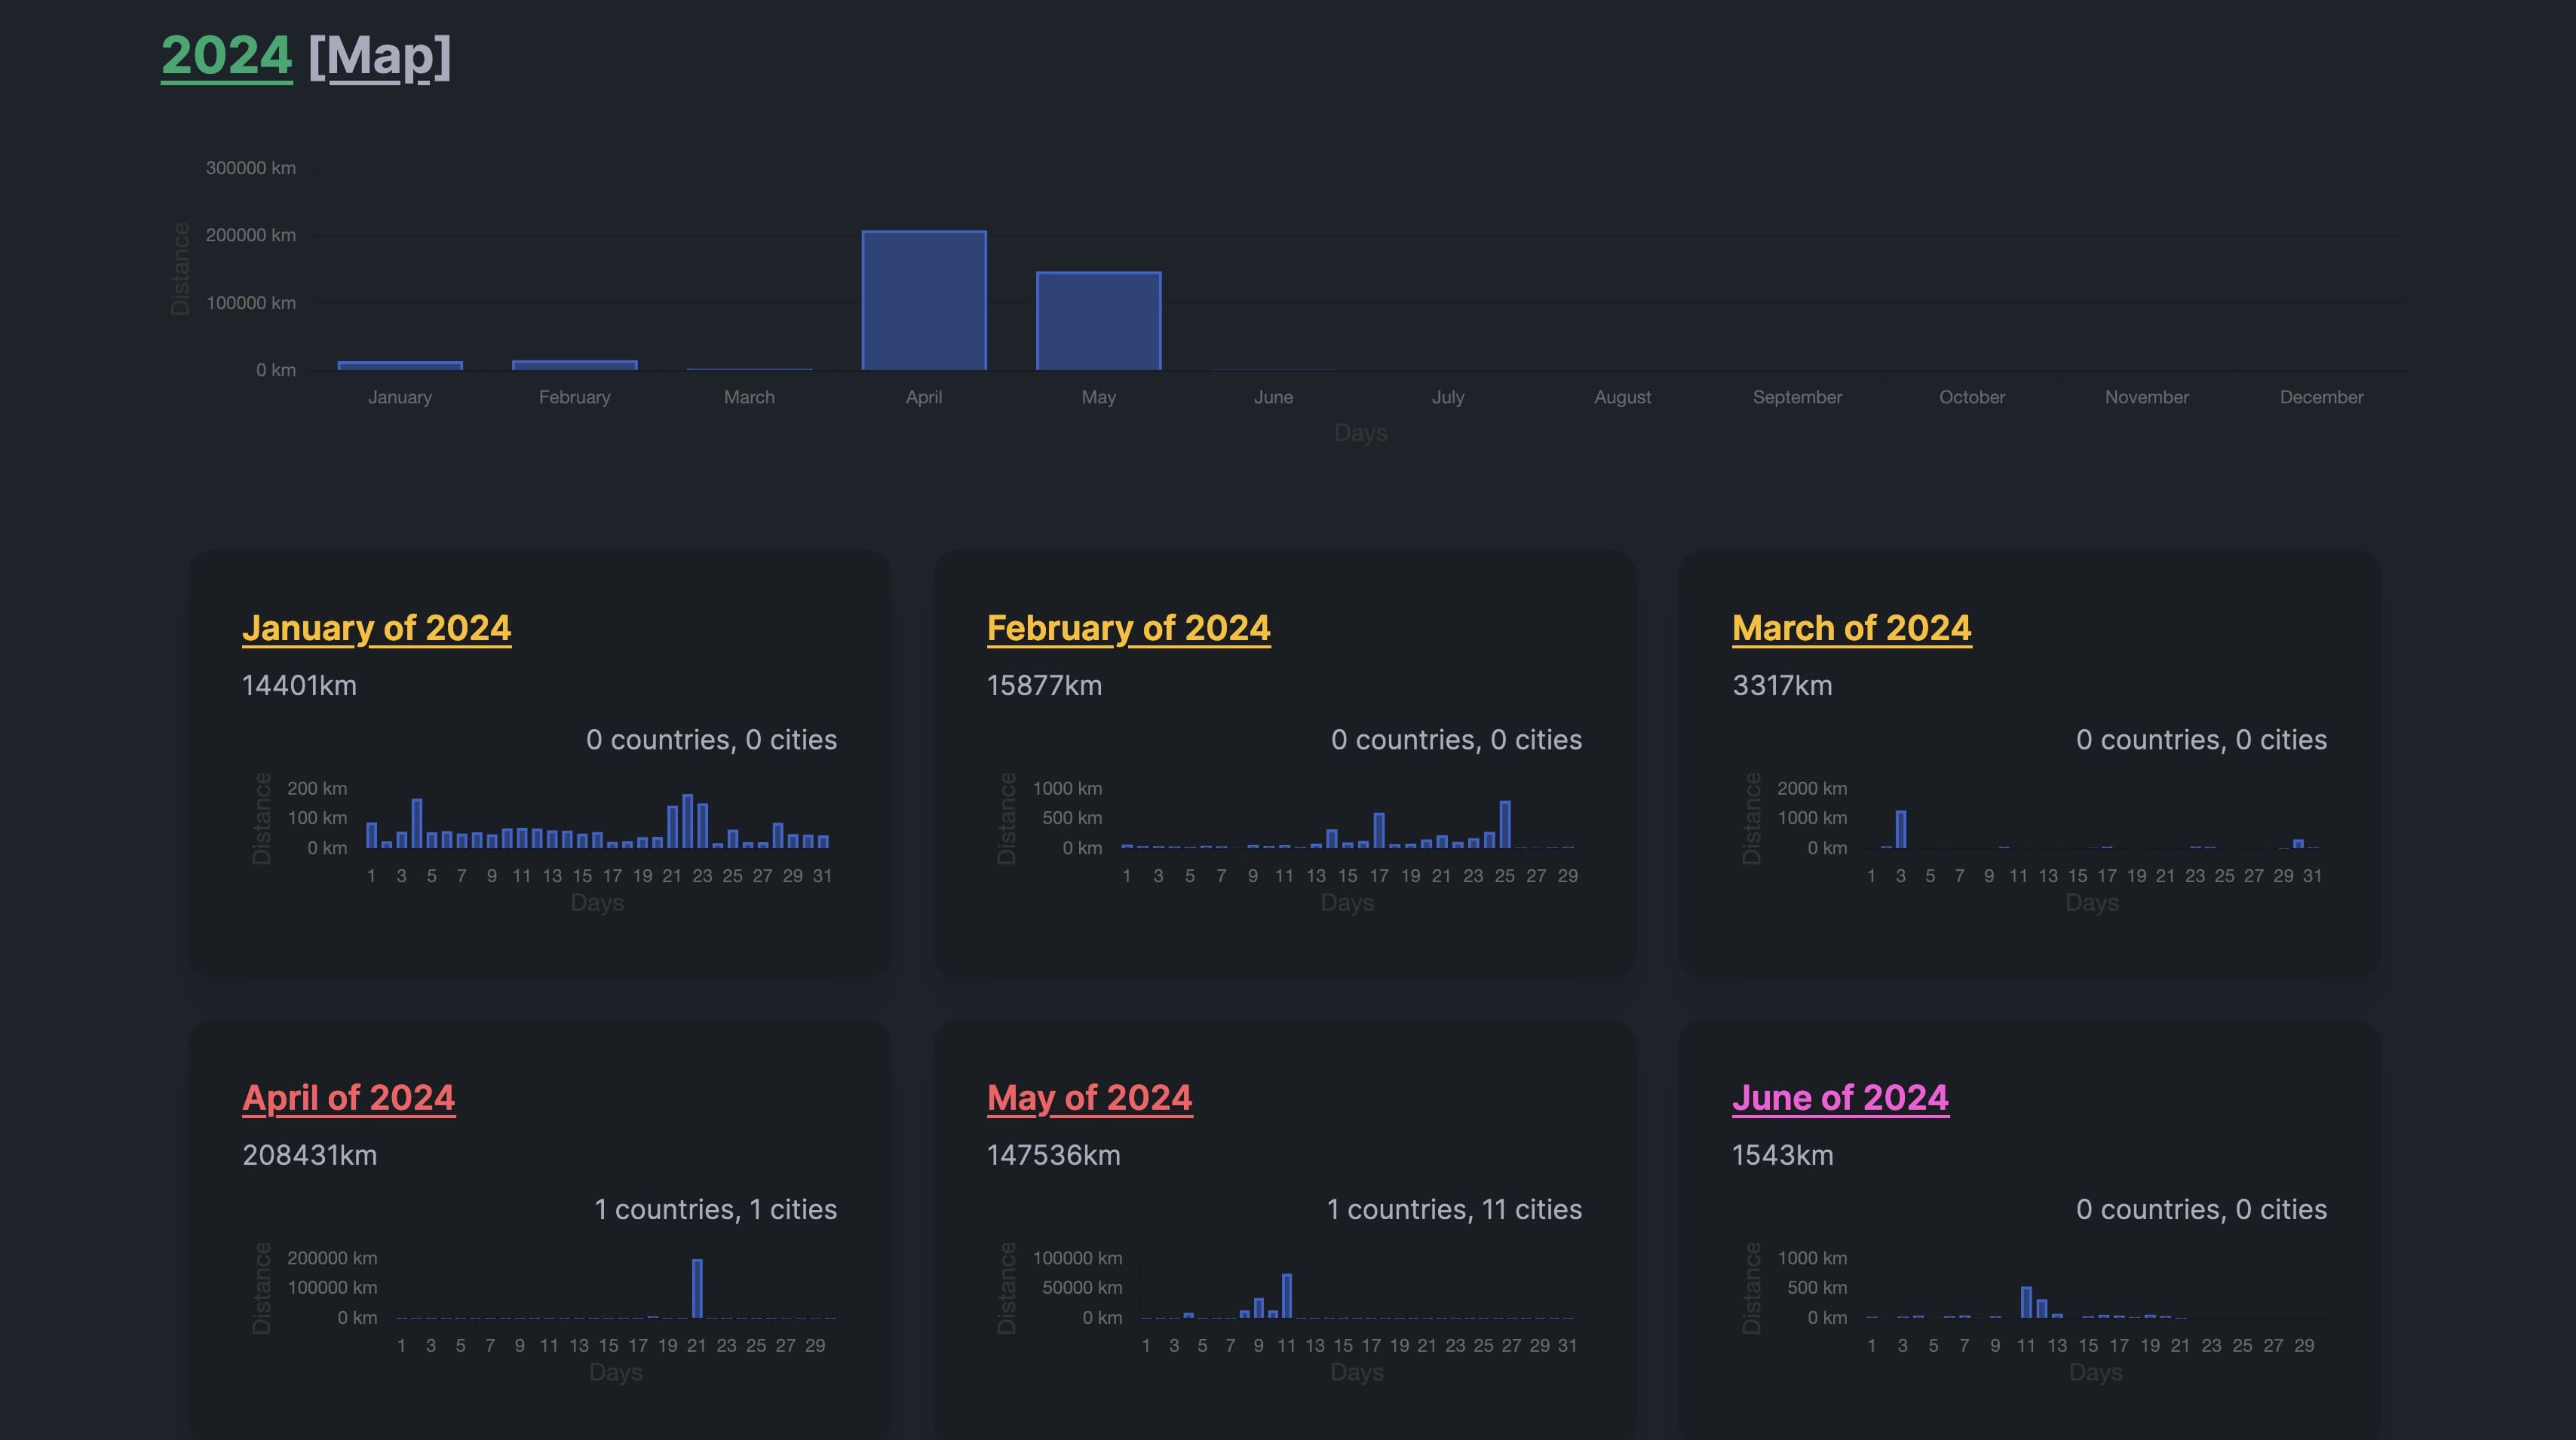Click the tallest bar in January's daily chart

688,820
